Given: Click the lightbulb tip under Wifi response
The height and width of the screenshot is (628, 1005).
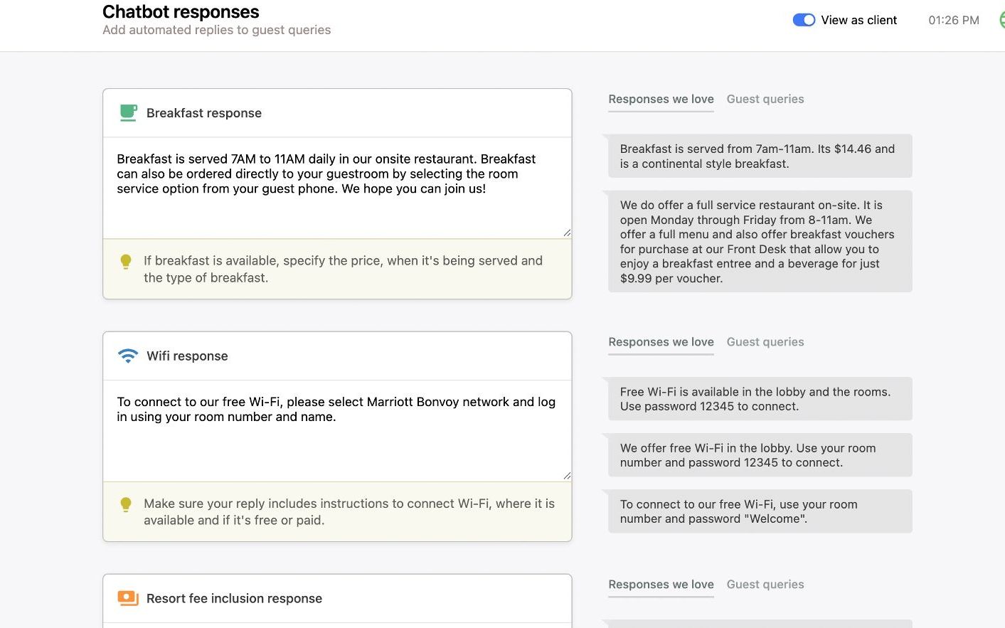Looking at the screenshot, I should click(126, 504).
